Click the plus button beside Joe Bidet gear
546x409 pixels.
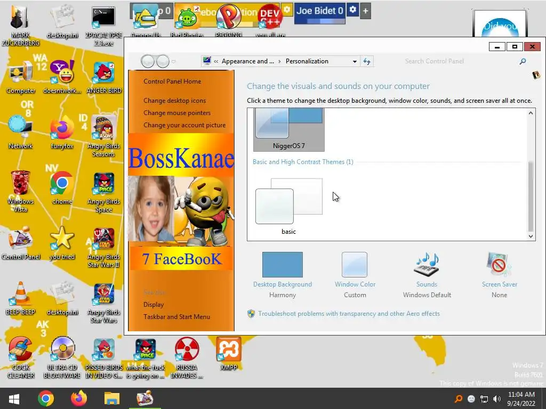coord(365,11)
